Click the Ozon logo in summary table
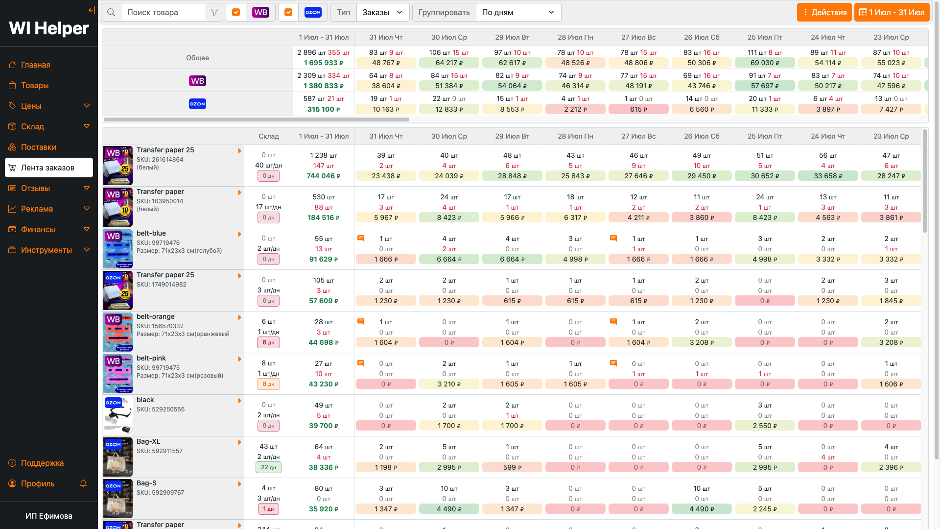 (x=197, y=104)
